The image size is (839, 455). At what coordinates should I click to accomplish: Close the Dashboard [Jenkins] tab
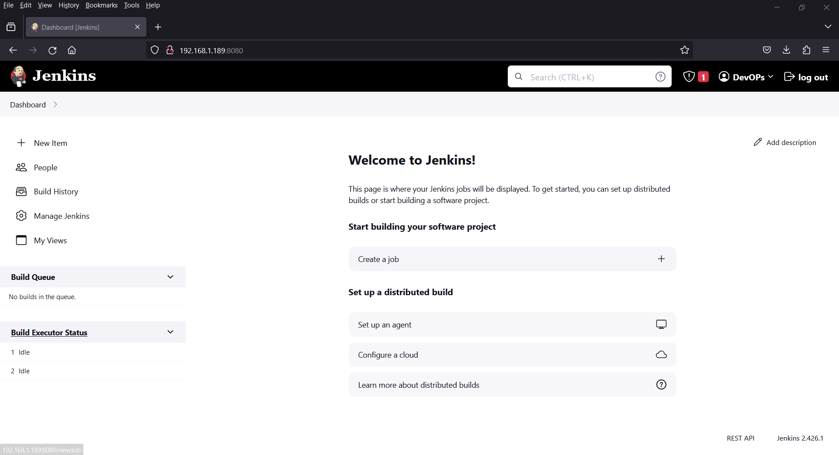tap(138, 27)
